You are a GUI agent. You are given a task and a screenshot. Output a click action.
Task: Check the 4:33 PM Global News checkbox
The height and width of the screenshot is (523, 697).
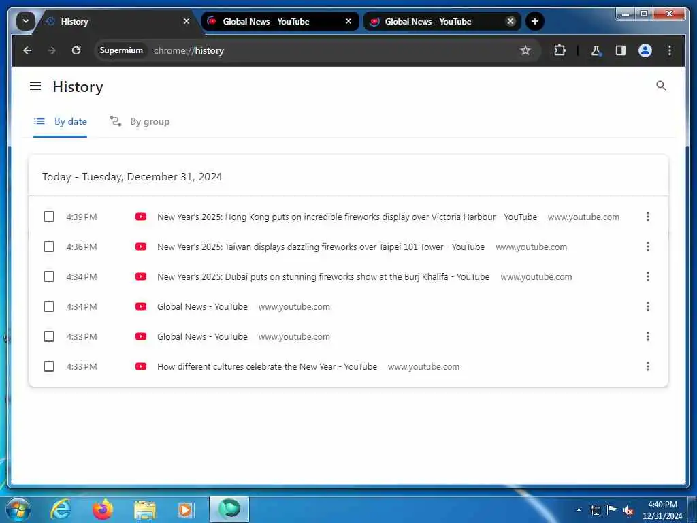(x=49, y=336)
